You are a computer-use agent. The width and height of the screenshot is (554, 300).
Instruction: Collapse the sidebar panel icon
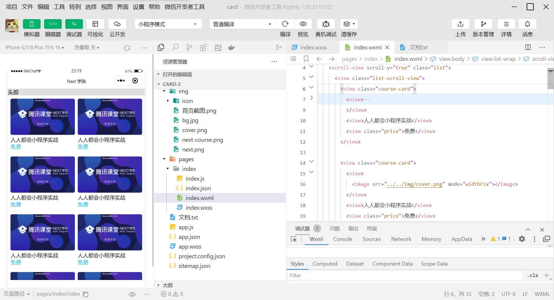(279, 47)
